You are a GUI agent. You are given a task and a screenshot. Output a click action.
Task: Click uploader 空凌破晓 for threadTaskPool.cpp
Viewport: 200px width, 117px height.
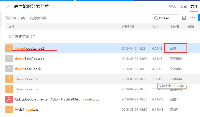click(x=176, y=59)
